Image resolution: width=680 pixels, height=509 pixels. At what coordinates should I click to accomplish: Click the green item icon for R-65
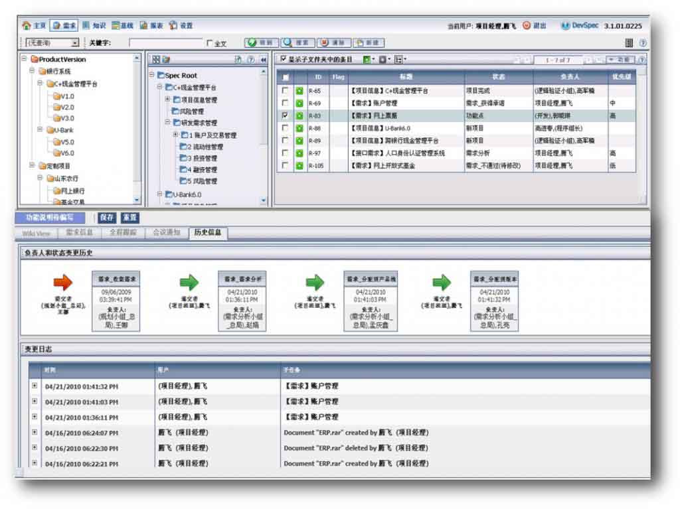[299, 92]
